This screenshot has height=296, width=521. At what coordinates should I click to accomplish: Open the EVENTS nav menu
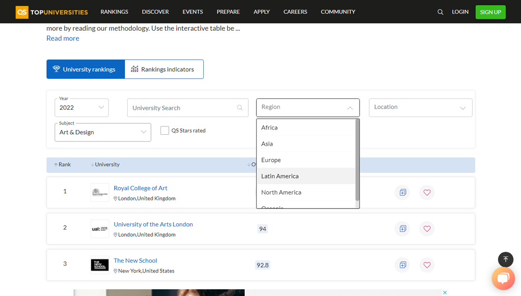click(x=193, y=12)
